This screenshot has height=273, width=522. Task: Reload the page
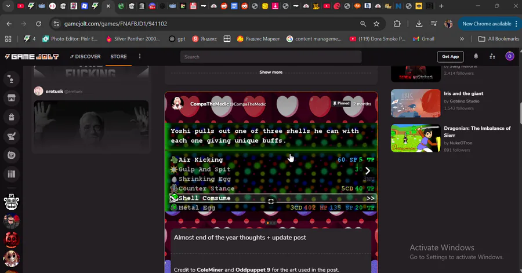[x=39, y=24]
